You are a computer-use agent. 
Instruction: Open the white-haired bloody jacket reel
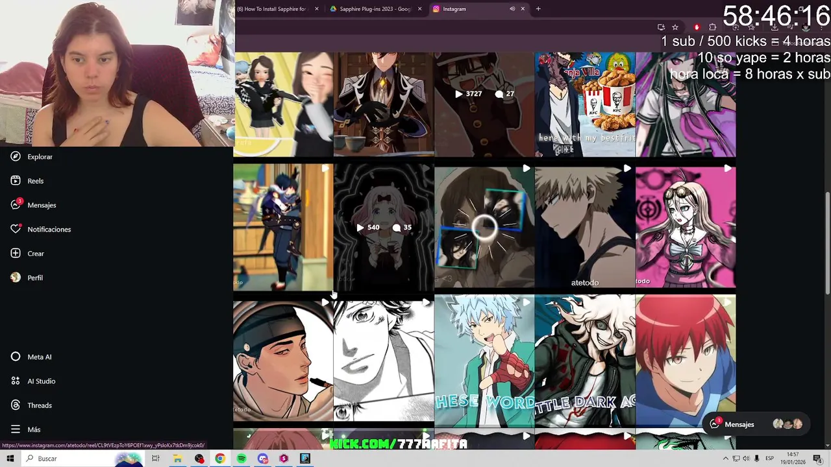pos(584,360)
